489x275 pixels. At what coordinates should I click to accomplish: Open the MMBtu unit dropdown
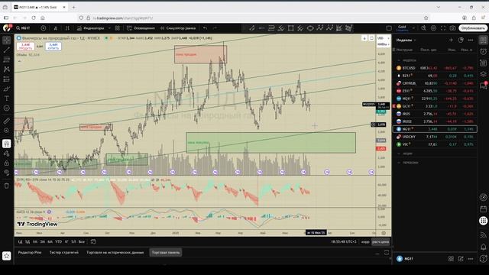(x=384, y=44)
